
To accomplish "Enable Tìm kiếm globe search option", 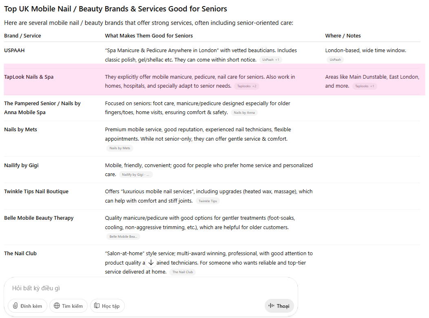I will [x=69, y=306].
